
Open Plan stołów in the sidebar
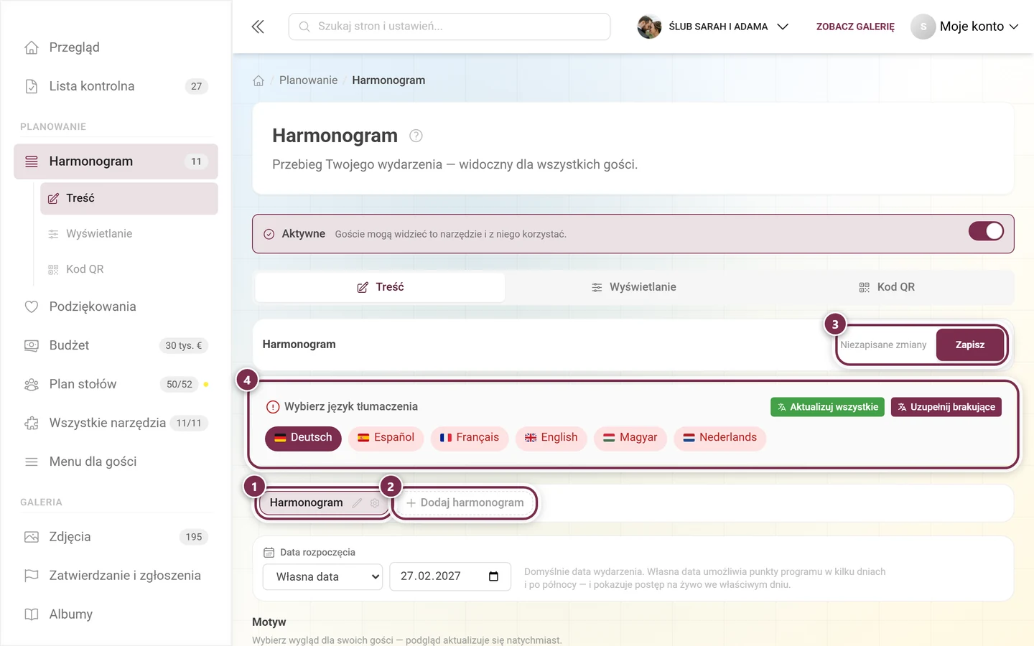tap(116, 384)
